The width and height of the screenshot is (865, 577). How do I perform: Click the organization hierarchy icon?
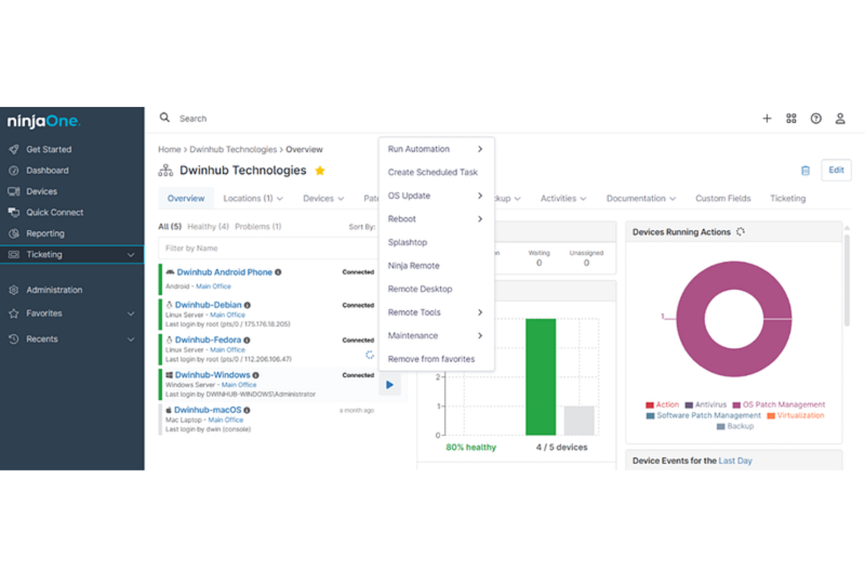pos(165,170)
